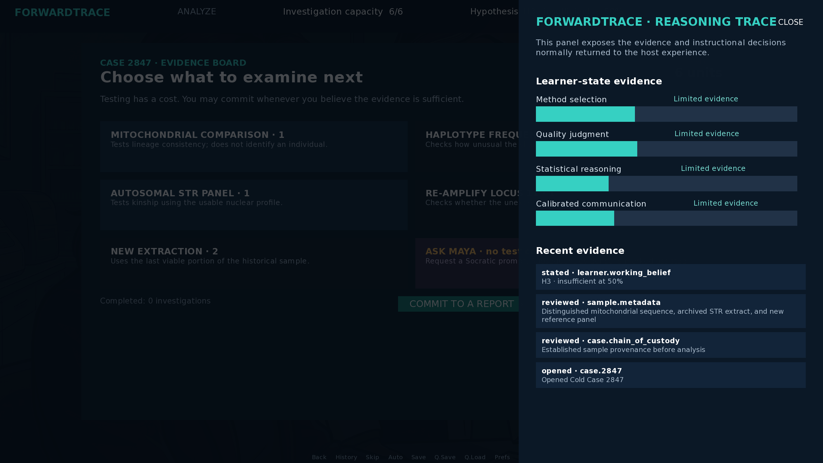Open the sample.metadata reviewed entry
Viewport: 823px width, 463px height.
click(x=671, y=311)
